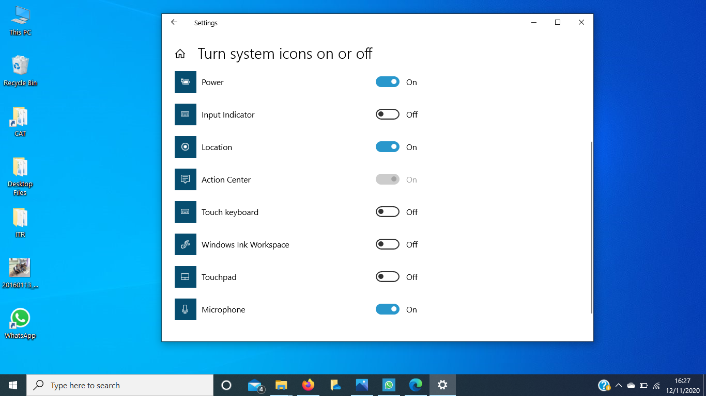This screenshot has width=706, height=396.
Task: Launch Microsoft Edge from the taskbar
Action: pyautogui.click(x=416, y=385)
